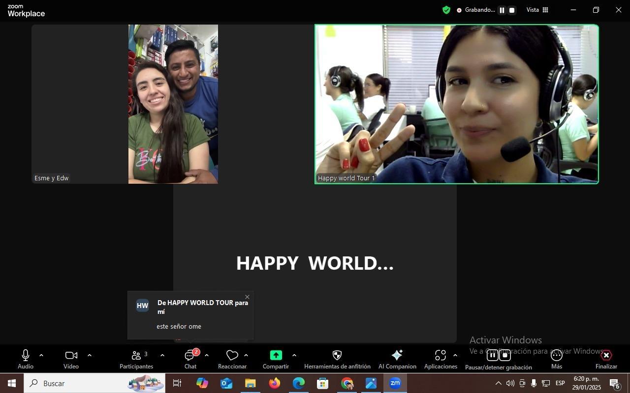Viewport: 630px width, 393px height.
Task: Mute microphone with the Audio button
Action: pyautogui.click(x=26, y=359)
